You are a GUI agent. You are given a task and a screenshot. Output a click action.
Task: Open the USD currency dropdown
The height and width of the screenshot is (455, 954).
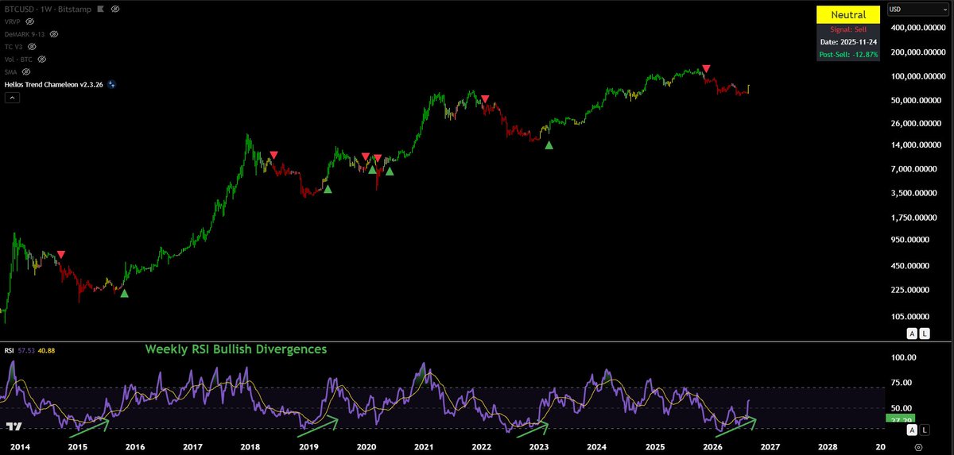point(917,10)
